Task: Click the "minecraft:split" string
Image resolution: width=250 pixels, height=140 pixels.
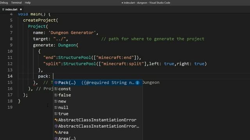Action: (122, 64)
